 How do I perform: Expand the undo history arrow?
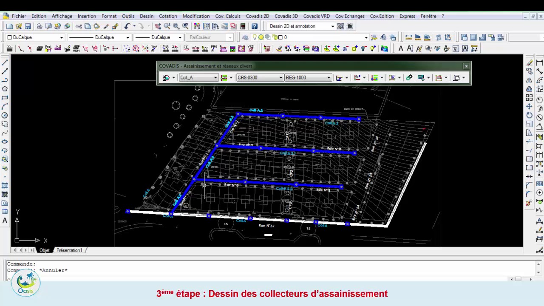[134, 26]
